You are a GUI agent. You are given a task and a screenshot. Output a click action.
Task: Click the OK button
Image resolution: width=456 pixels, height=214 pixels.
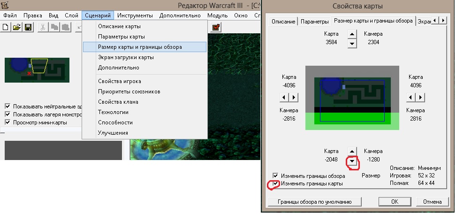(x=395, y=201)
